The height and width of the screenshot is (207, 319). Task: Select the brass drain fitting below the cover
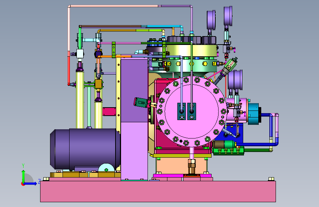pos(191,166)
